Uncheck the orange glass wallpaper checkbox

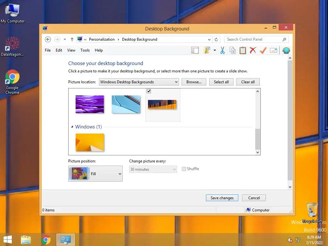click(x=149, y=91)
